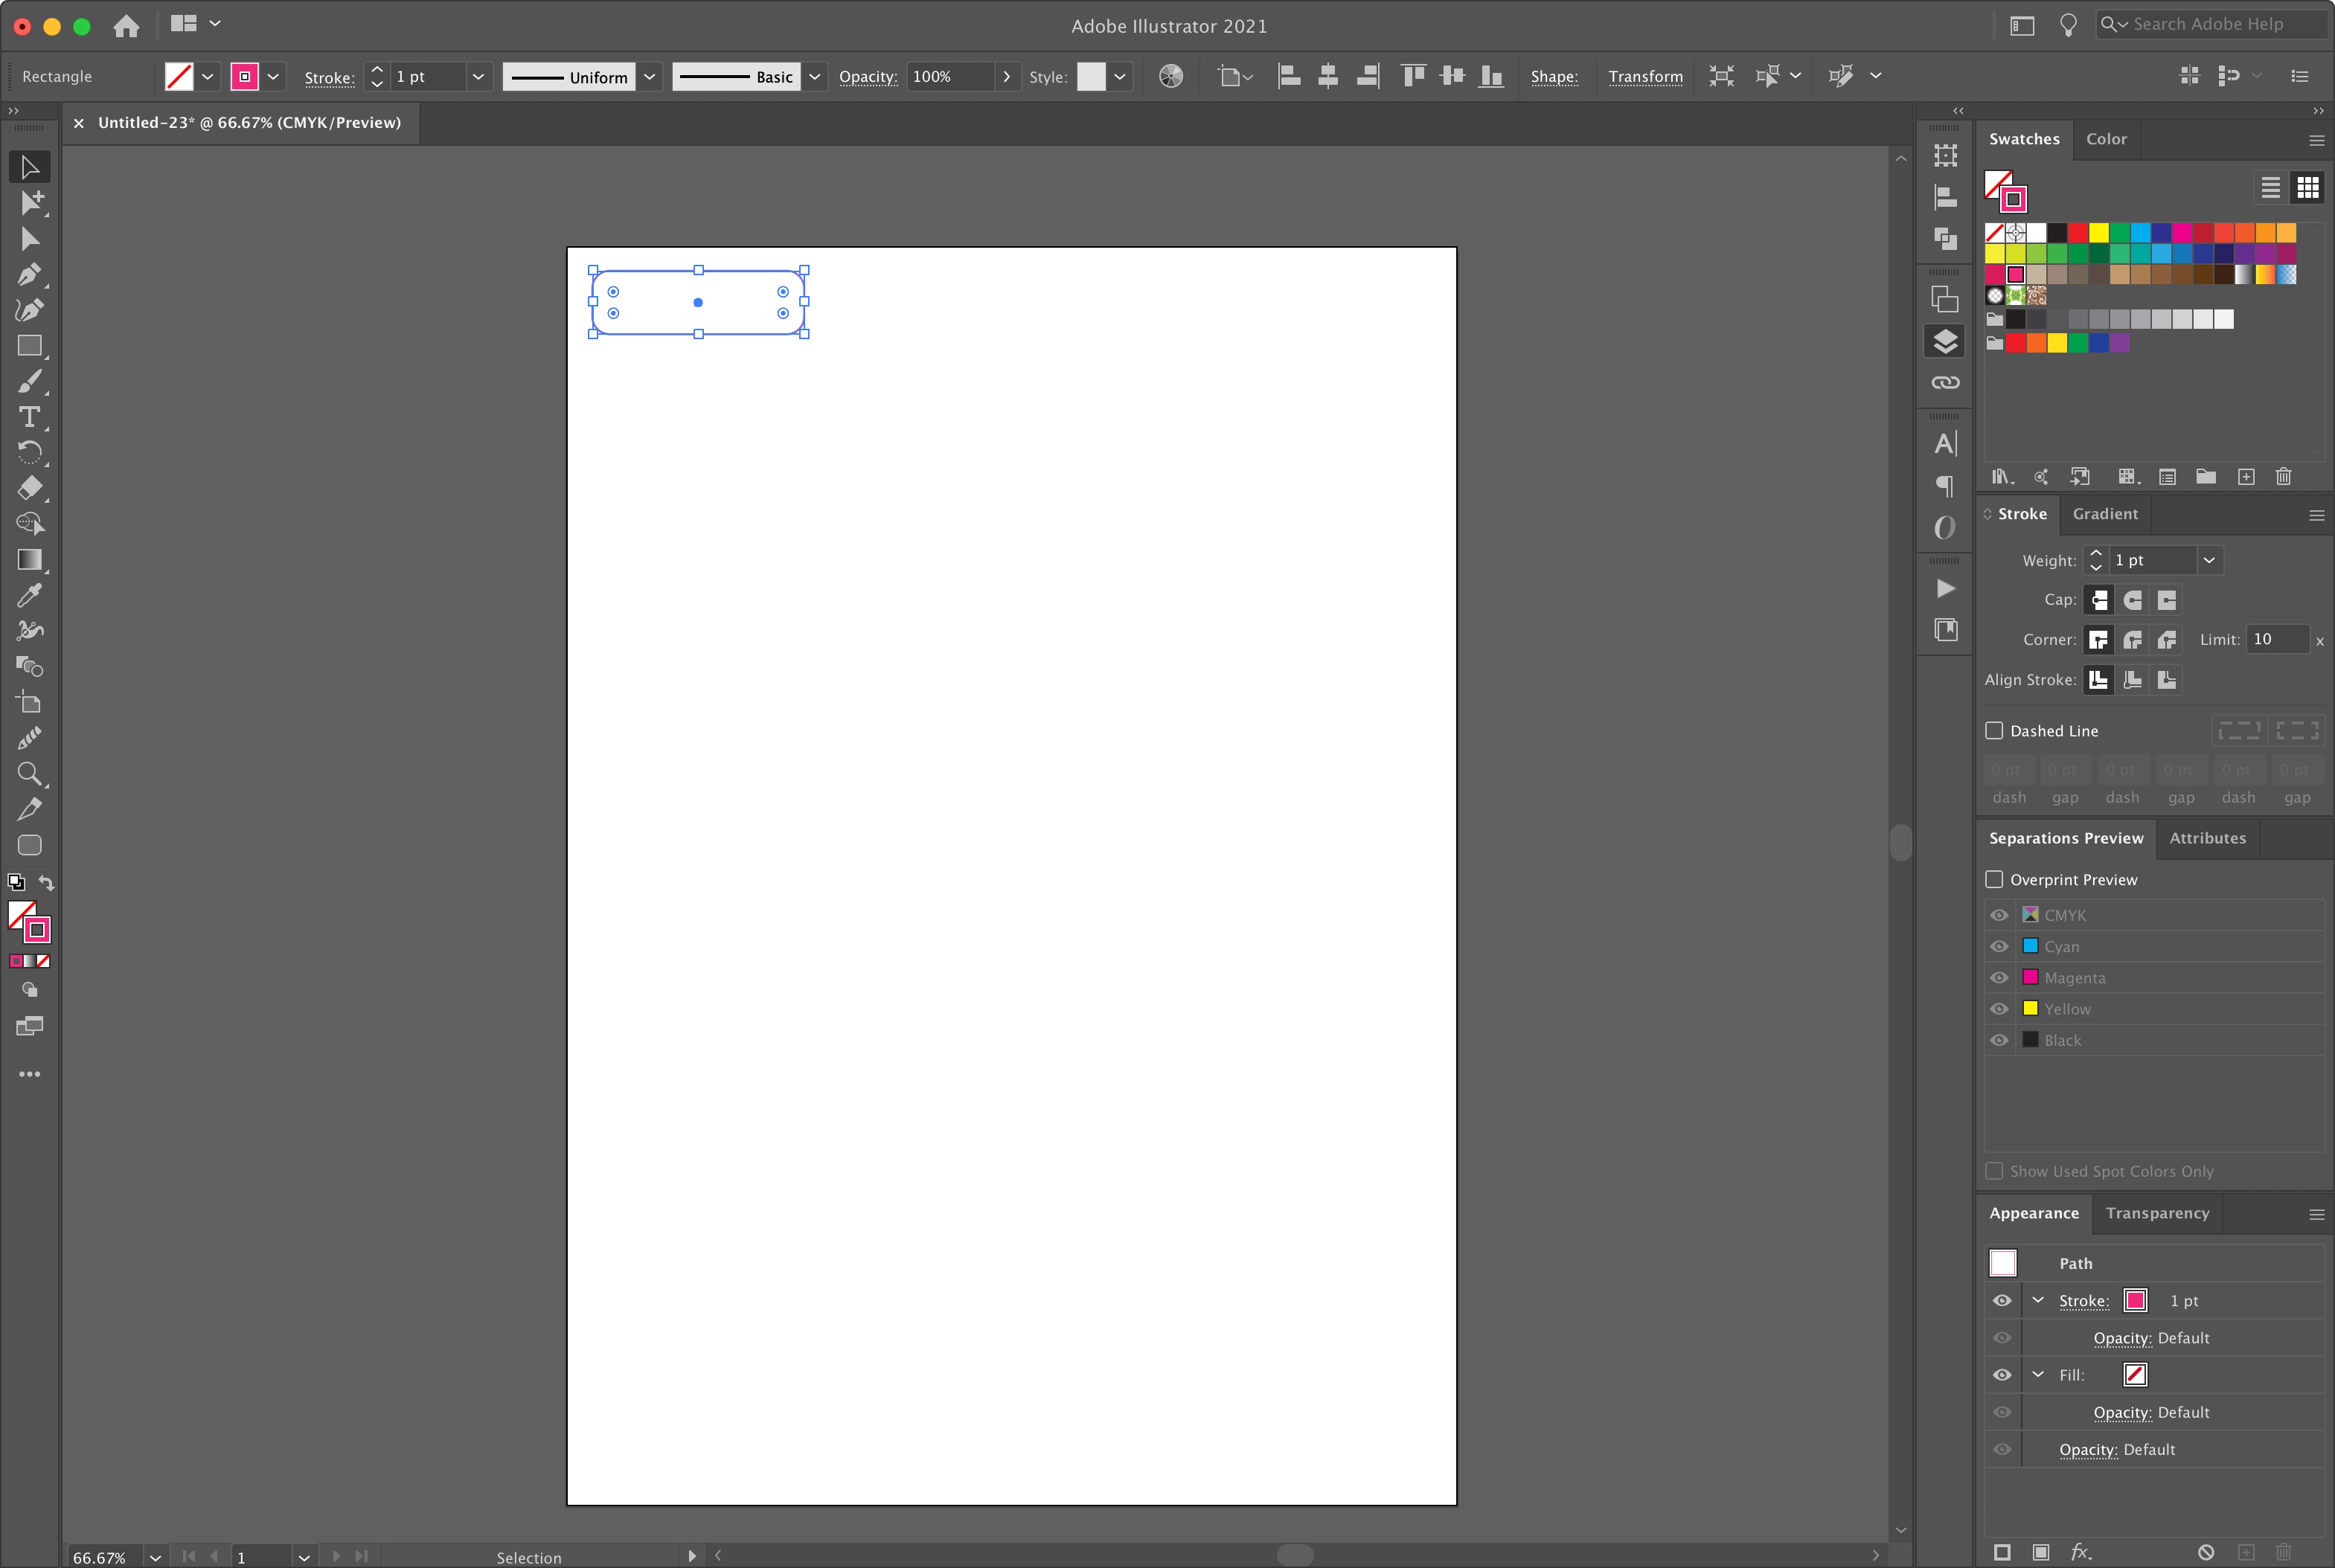Open the Basic brush definition dropdown

(814, 76)
